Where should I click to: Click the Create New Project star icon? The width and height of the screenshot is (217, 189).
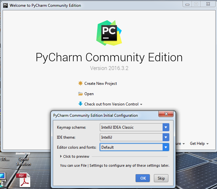pyautogui.click(x=80, y=83)
